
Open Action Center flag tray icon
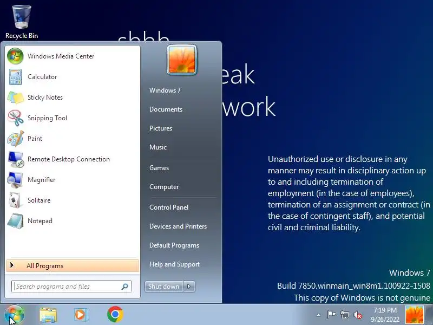(331, 315)
